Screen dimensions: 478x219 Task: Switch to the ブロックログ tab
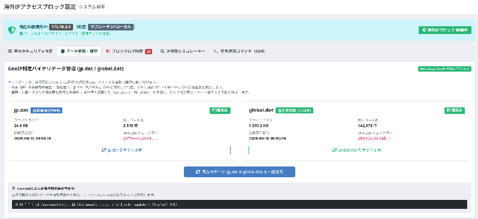[x=129, y=51]
